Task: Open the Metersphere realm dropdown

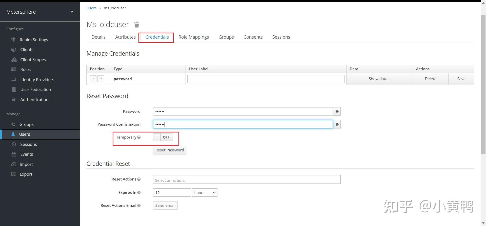Action: [72, 12]
